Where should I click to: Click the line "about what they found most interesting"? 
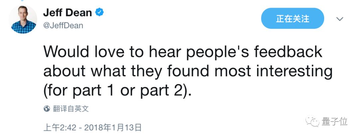[188, 71]
